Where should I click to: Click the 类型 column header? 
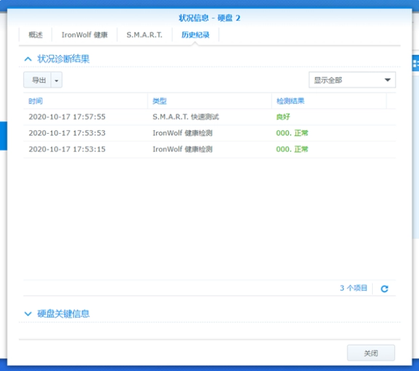pyautogui.click(x=209, y=101)
